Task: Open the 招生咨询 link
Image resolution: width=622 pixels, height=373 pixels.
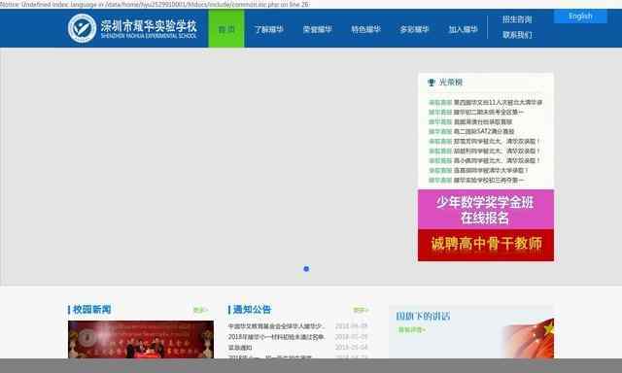Action: (x=517, y=19)
